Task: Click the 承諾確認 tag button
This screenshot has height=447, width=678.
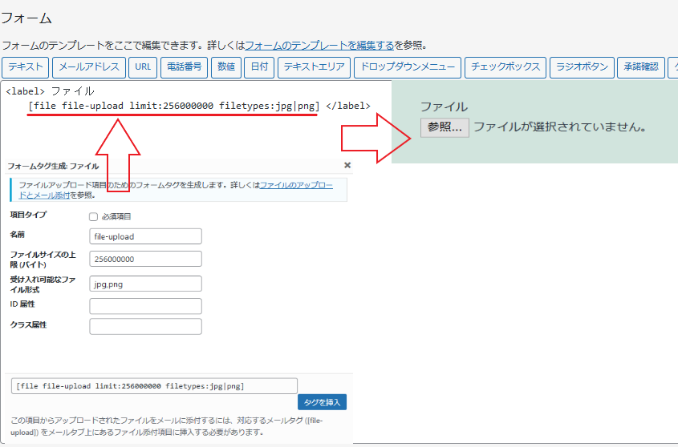Action: [641, 67]
